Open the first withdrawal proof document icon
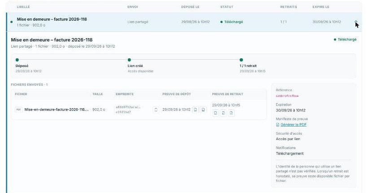Screen dimensions: 368x193 (x=215, y=113)
